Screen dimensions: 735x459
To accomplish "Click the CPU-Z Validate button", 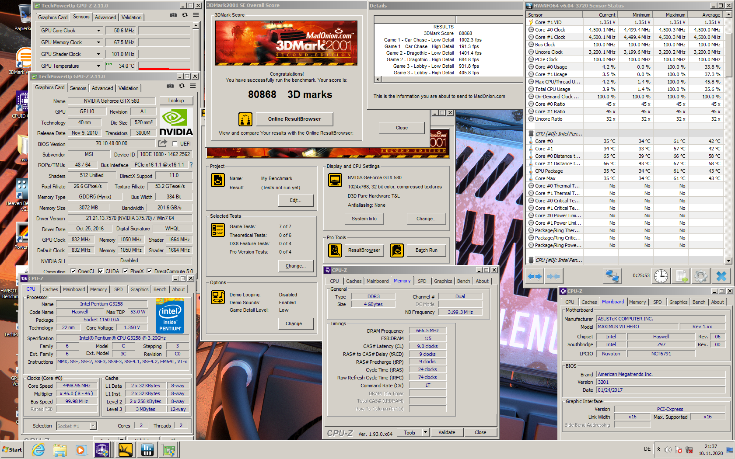I will click(447, 432).
